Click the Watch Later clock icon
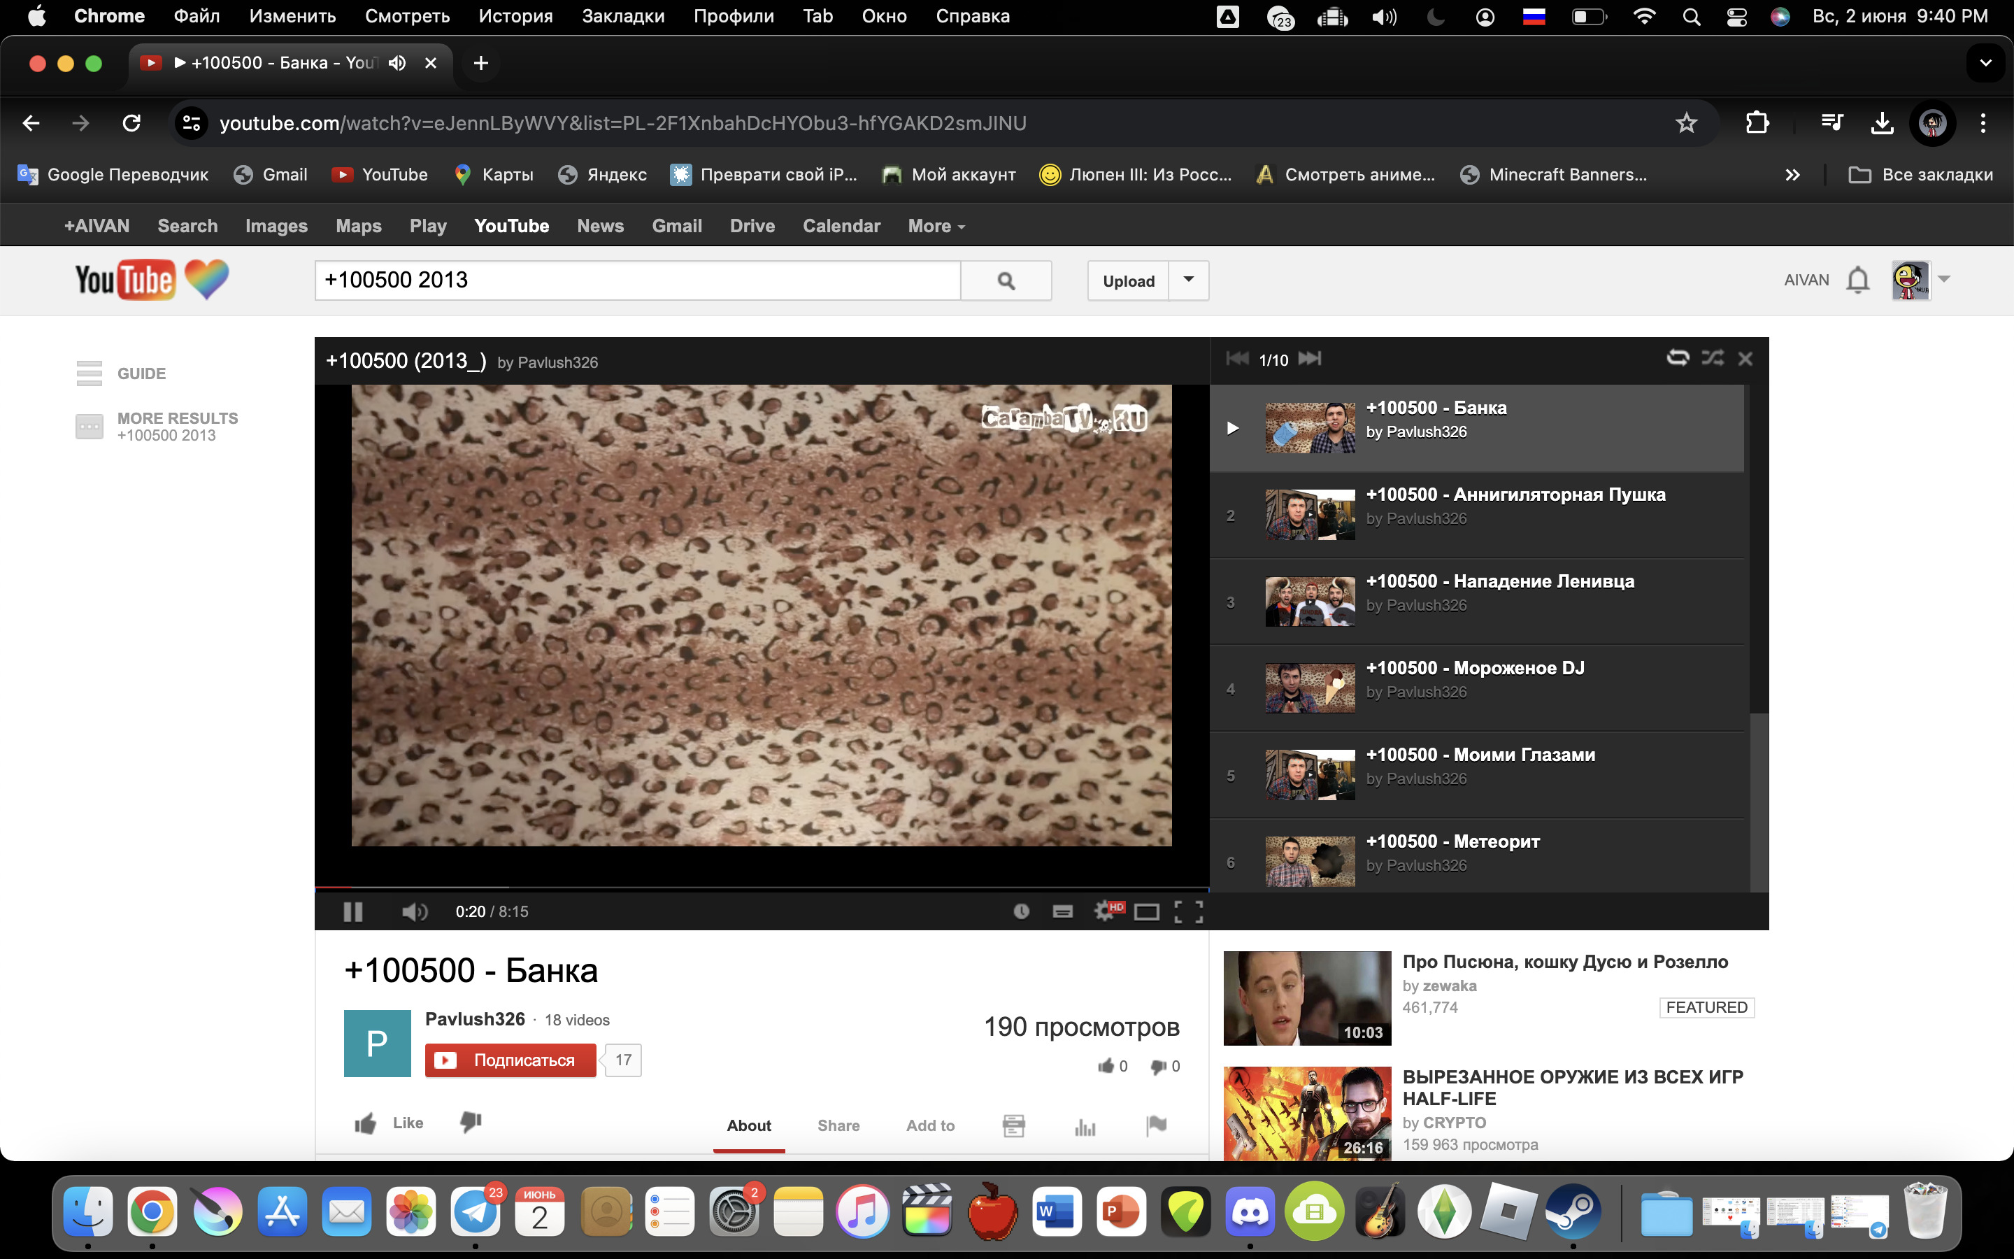Screen dimensions: 2014x1259 [x=1021, y=912]
